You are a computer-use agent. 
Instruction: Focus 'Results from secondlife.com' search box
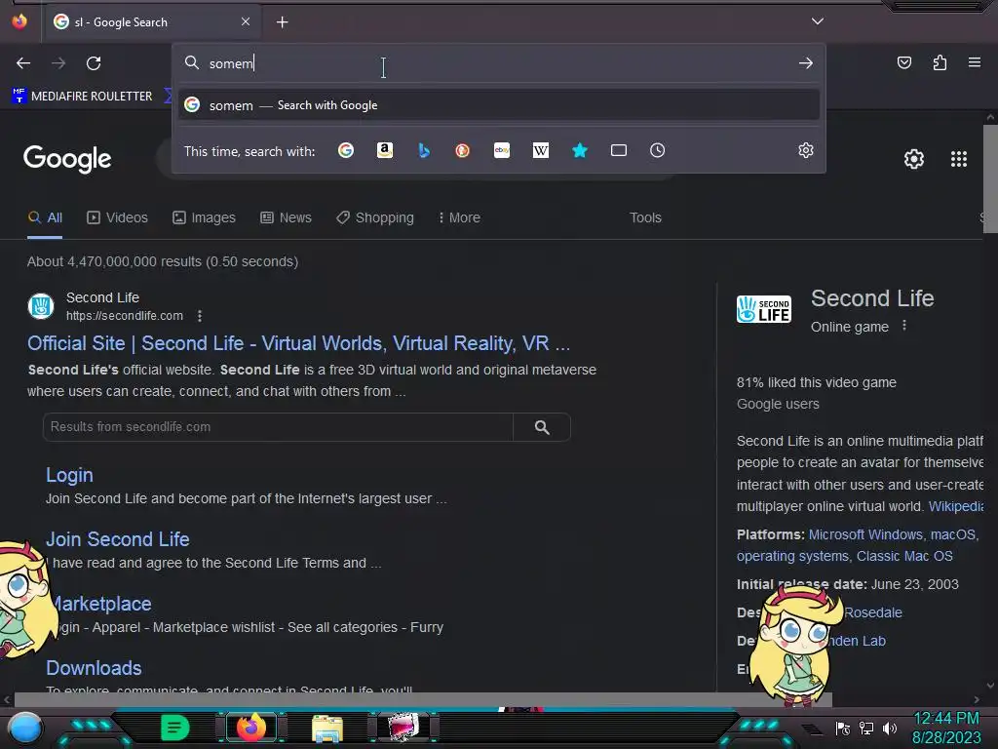(278, 427)
